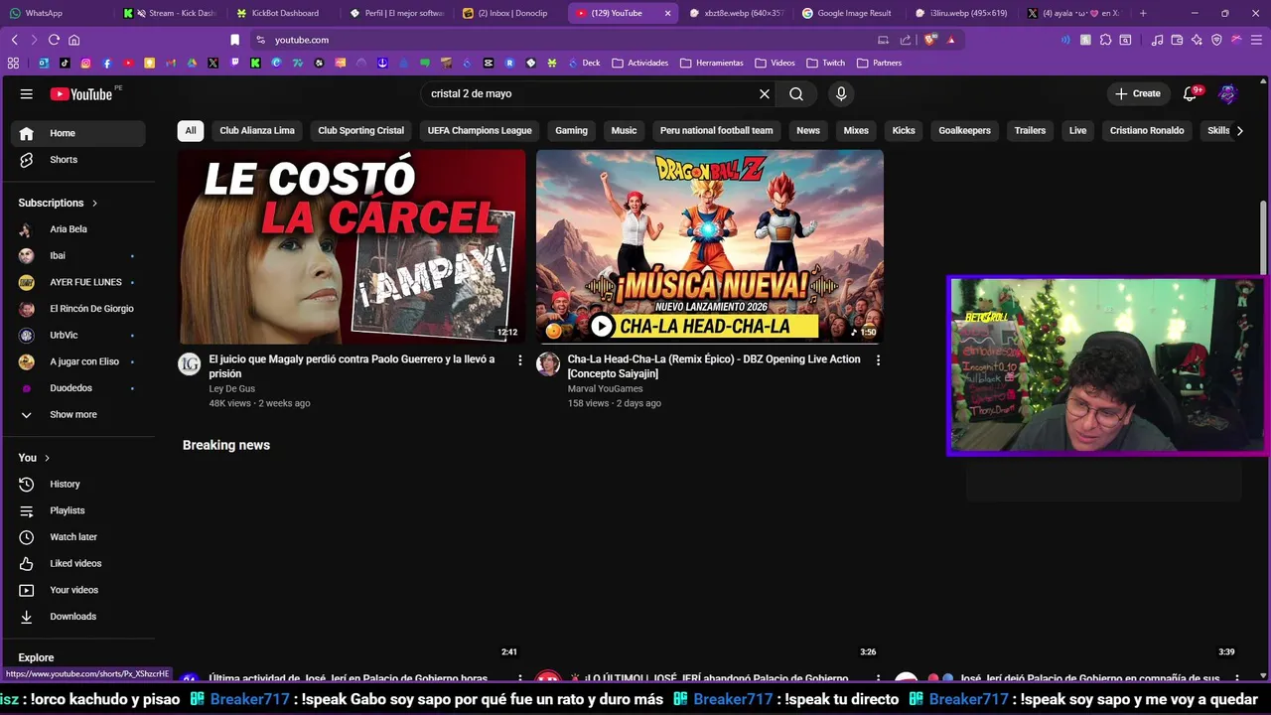Select the Gaming chip
This screenshot has height=715, width=1271.
[x=572, y=130]
